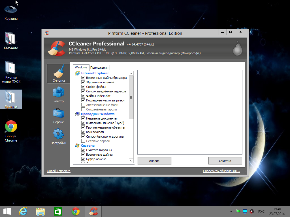Select the KMSAuto desktop icon
The height and width of the screenshot is (217, 290).
pyautogui.click(x=11, y=41)
